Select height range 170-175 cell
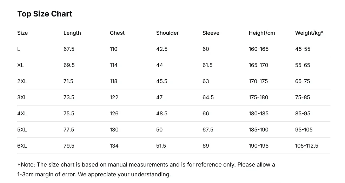The image size is (345, 183). 258,81
